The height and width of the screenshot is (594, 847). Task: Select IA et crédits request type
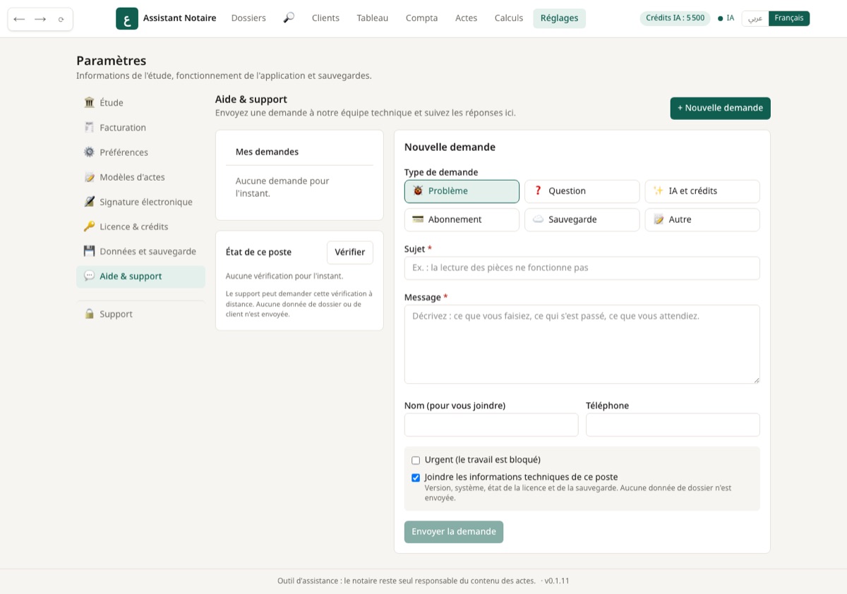click(702, 191)
